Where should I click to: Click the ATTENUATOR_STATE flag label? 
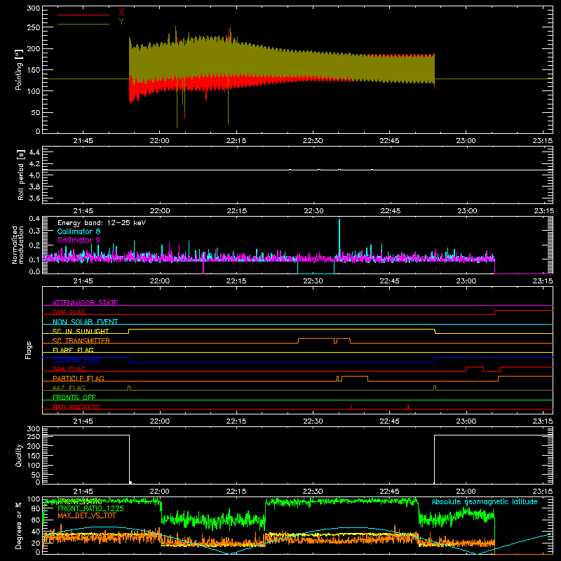(85, 303)
